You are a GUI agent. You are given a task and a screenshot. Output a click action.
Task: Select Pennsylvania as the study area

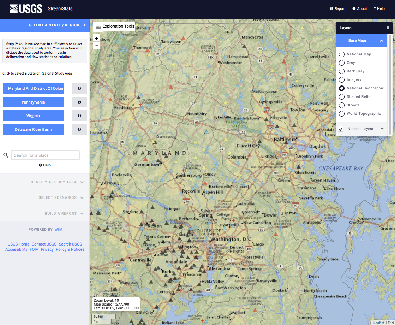tap(33, 102)
